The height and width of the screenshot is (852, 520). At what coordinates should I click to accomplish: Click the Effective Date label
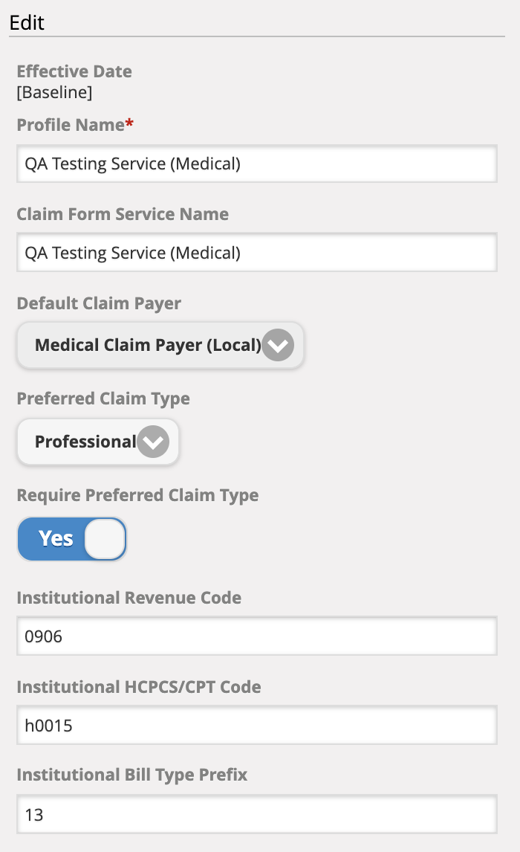coord(74,71)
